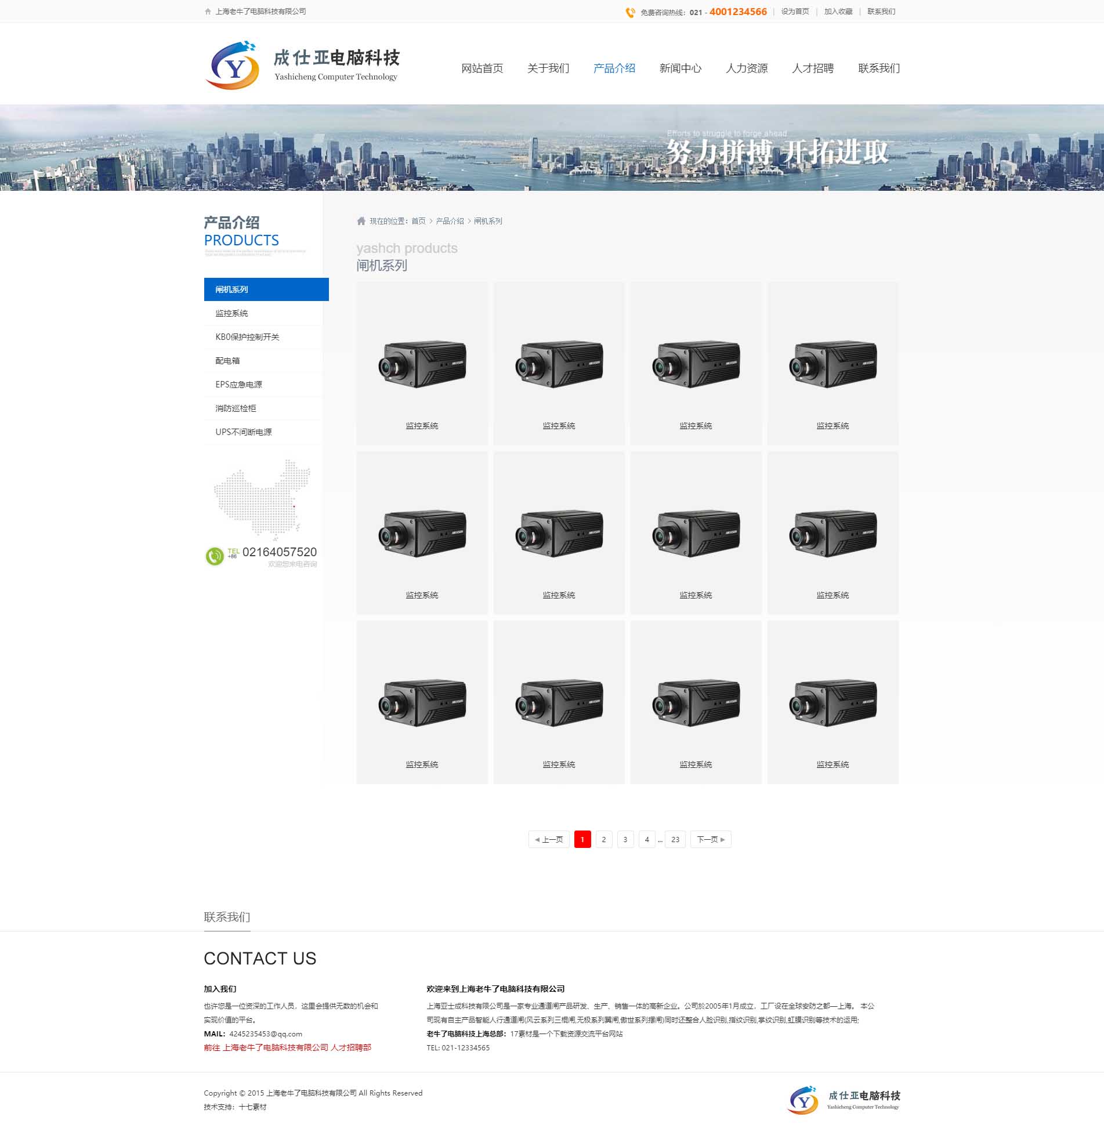Select 监控系统 in the sidebar category list
The height and width of the screenshot is (1124, 1104).
point(231,313)
